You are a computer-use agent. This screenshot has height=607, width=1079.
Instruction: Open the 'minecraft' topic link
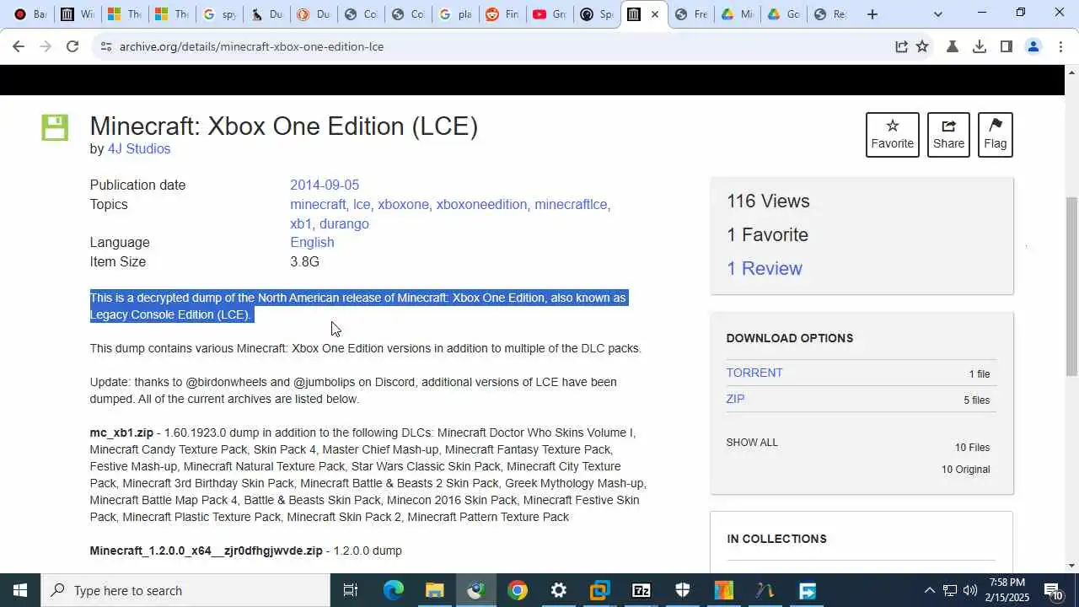pyautogui.click(x=318, y=204)
